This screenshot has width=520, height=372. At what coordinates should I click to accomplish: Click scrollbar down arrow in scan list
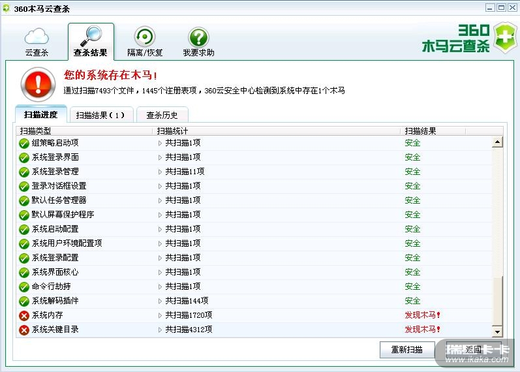coord(497,331)
